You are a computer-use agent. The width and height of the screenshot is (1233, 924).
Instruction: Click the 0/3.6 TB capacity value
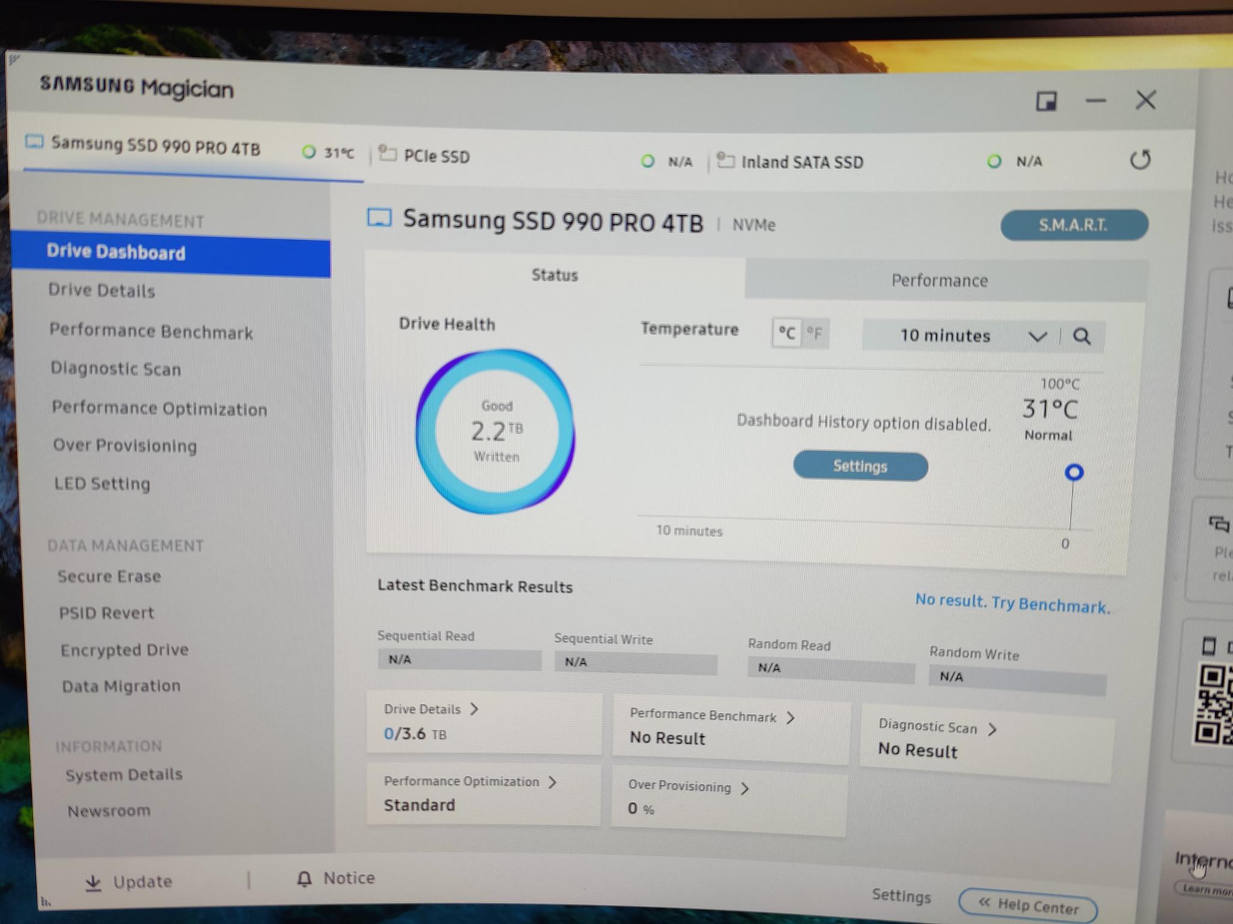pyautogui.click(x=415, y=734)
